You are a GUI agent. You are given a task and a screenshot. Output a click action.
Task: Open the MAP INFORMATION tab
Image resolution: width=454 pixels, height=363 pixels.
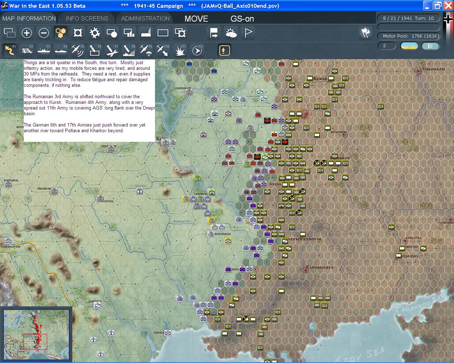click(x=29, y=18)
